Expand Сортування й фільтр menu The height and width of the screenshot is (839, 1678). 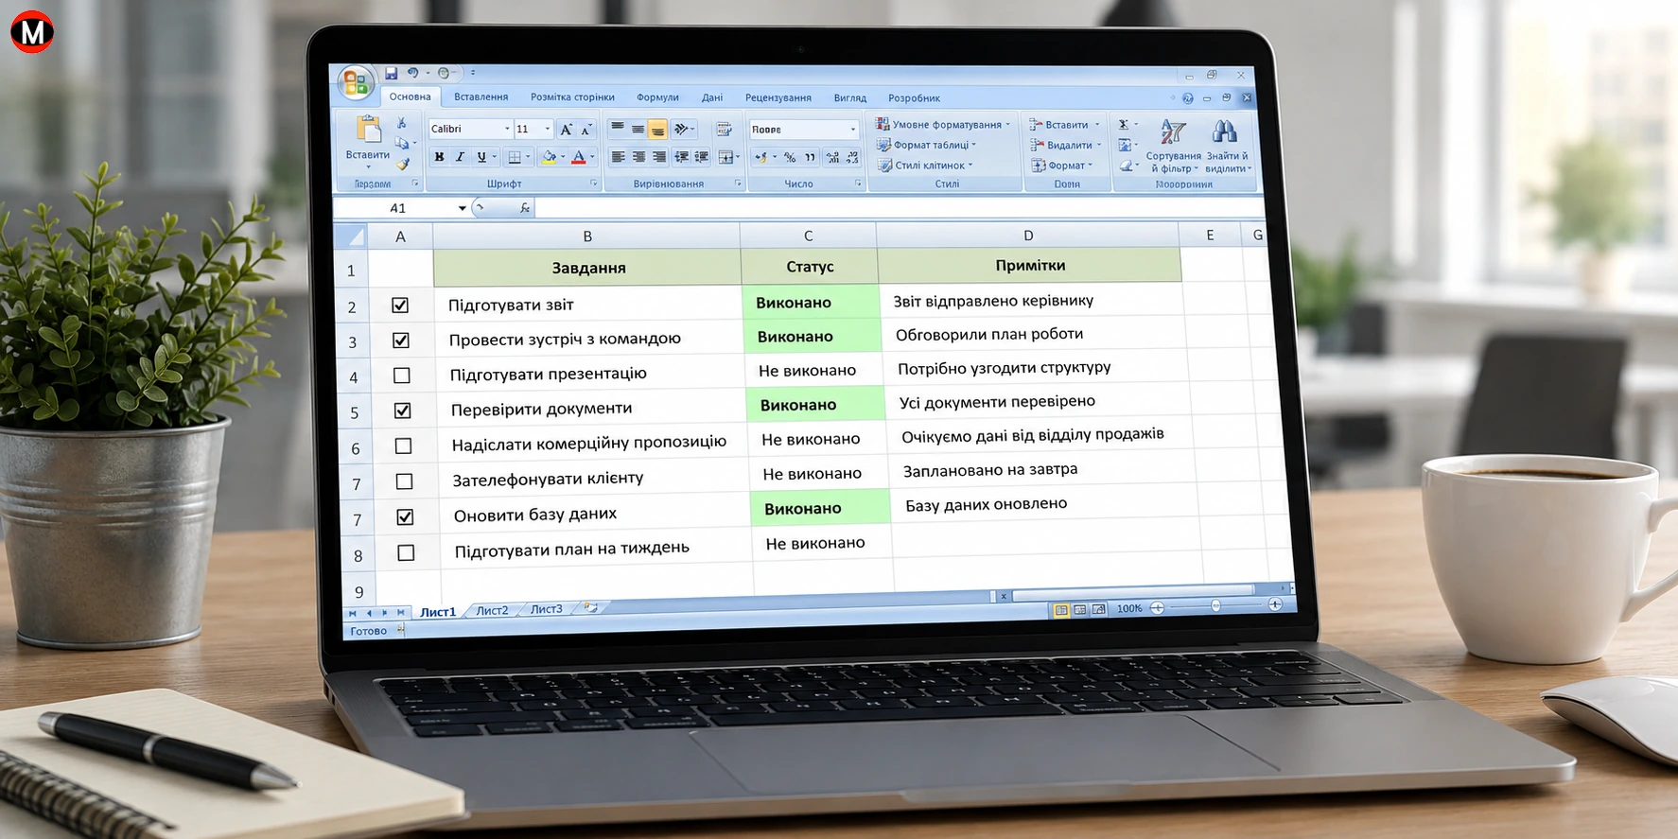pos(1173,148)
